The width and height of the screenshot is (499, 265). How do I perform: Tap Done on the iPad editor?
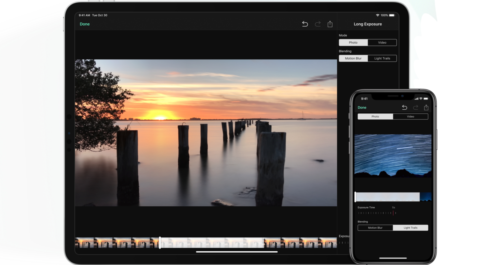pos(85,24)
